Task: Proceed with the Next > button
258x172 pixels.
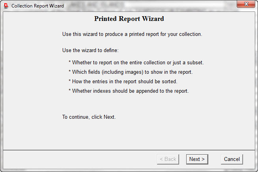Action: coord(197,159)
